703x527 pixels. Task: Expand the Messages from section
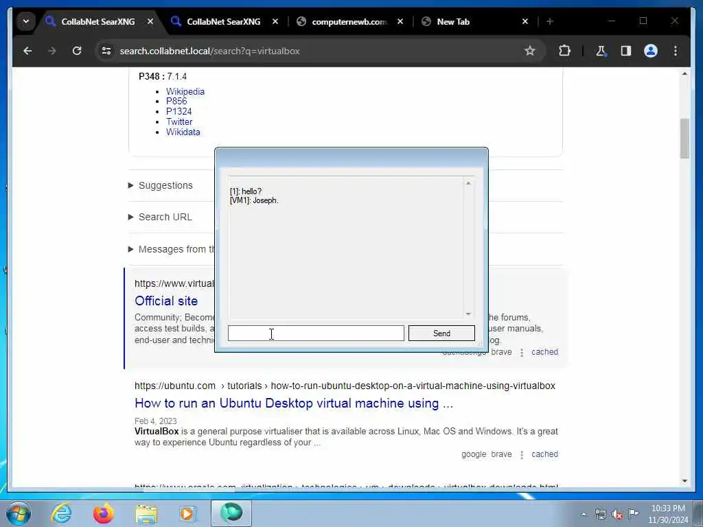point(171,249)
